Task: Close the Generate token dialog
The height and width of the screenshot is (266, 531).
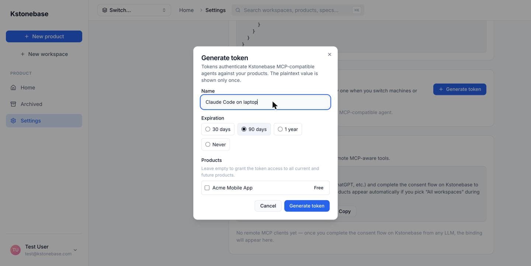Action: pos(330,54)
